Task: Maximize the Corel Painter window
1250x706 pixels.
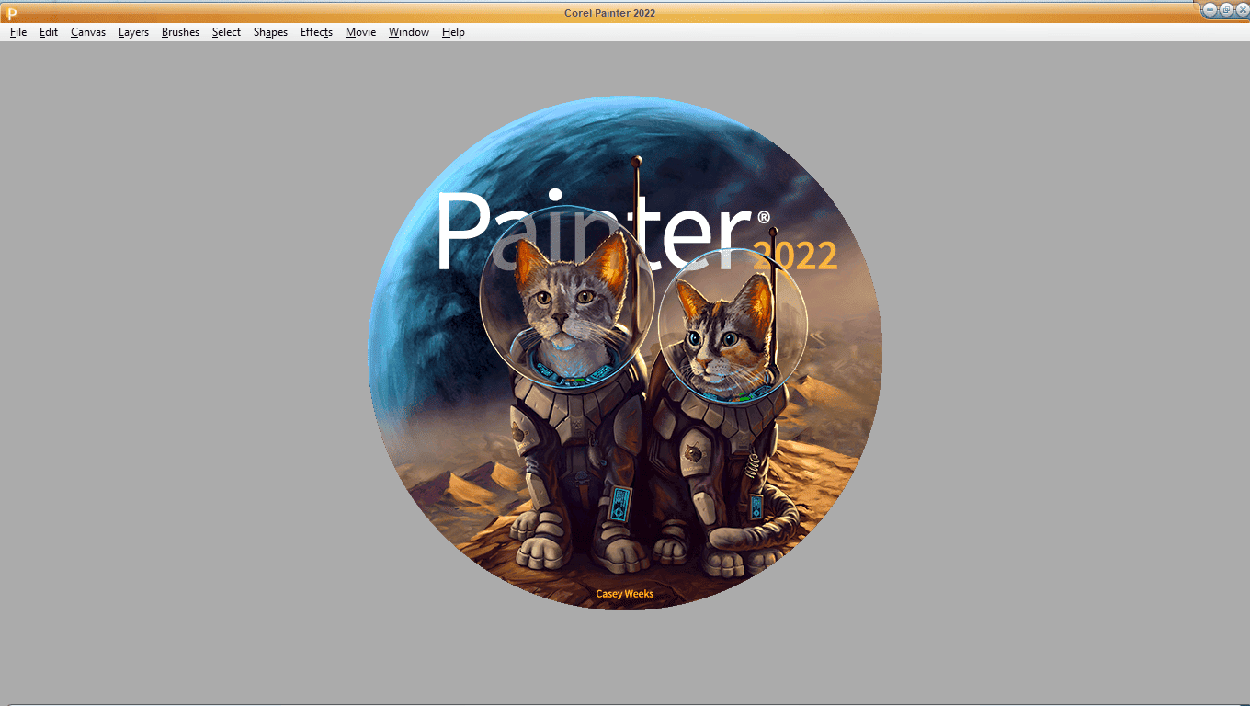Action: point(1226,9)
